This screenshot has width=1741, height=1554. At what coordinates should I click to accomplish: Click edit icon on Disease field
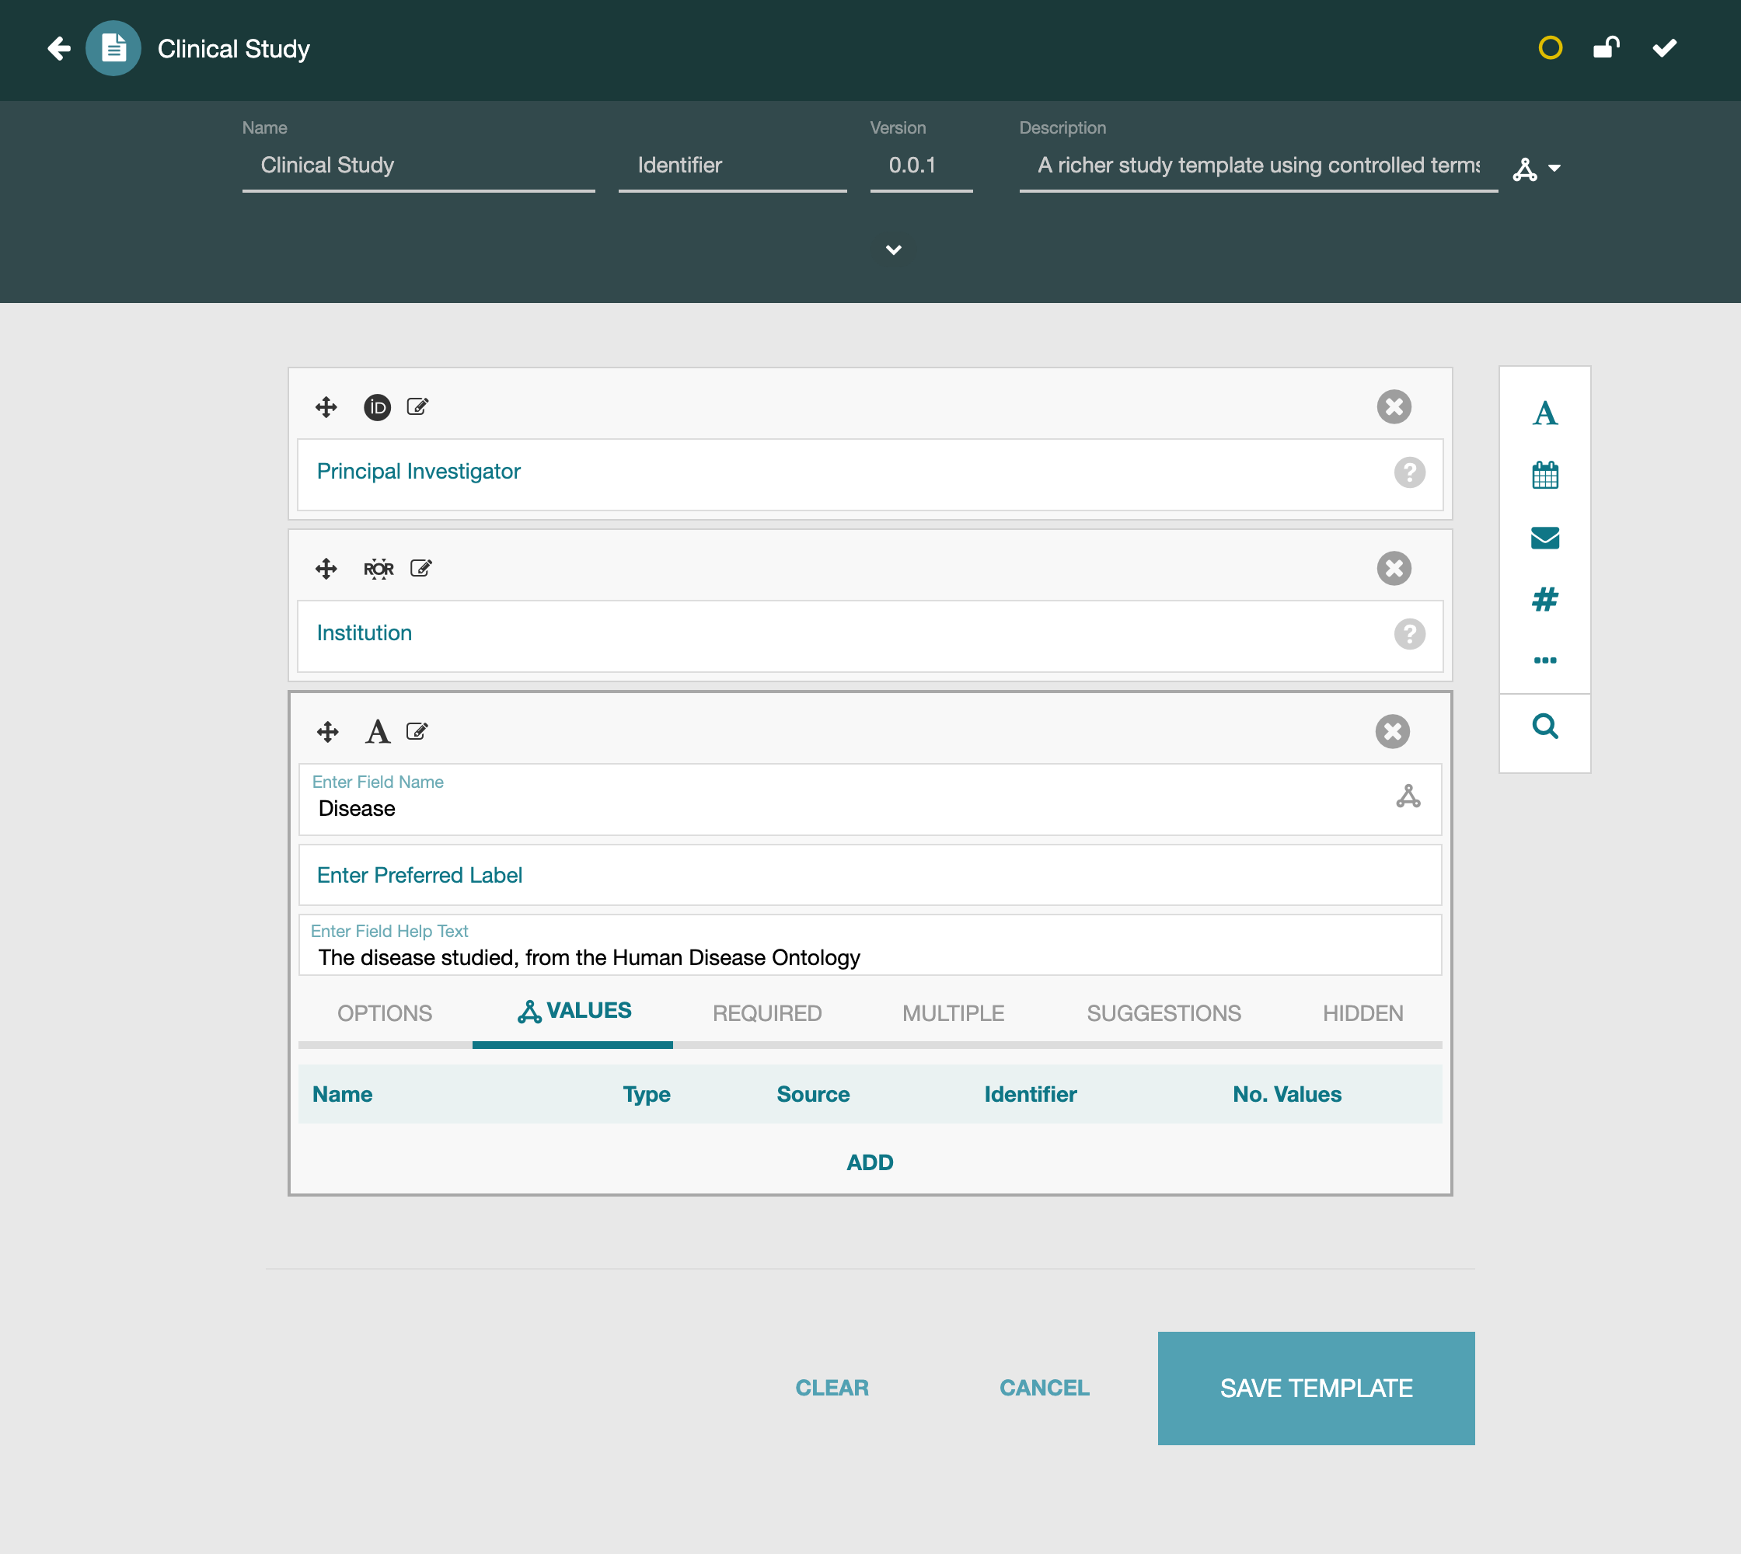[417, 731]
